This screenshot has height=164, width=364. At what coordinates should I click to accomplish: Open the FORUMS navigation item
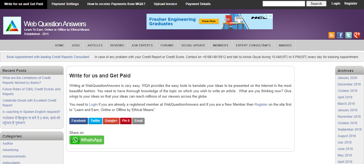point(167,45)
